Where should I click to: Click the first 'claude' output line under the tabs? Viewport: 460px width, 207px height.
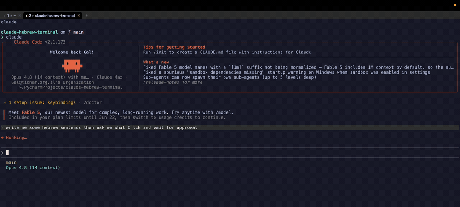pyautogui.click(x=8, y=22)
